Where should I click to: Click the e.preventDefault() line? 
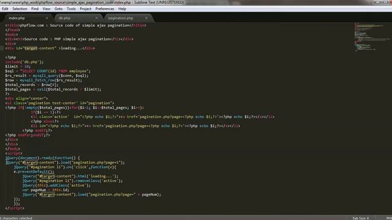click(34, 172)
